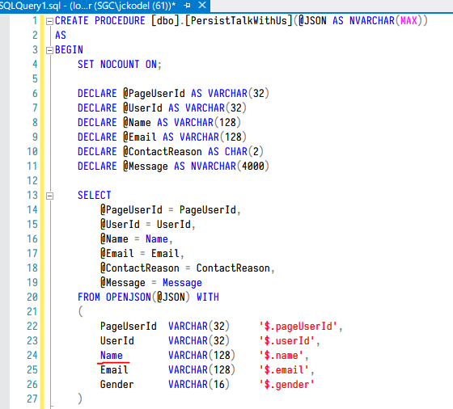
Task: Click 'VARCHAR(16)' on line 26
Action: pyautogui.click(x=199, y=385)
